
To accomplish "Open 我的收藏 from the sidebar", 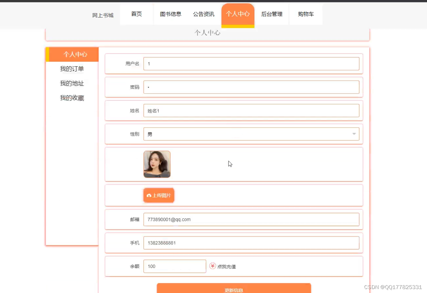I will pyautogui.click(x=72, y=98).
